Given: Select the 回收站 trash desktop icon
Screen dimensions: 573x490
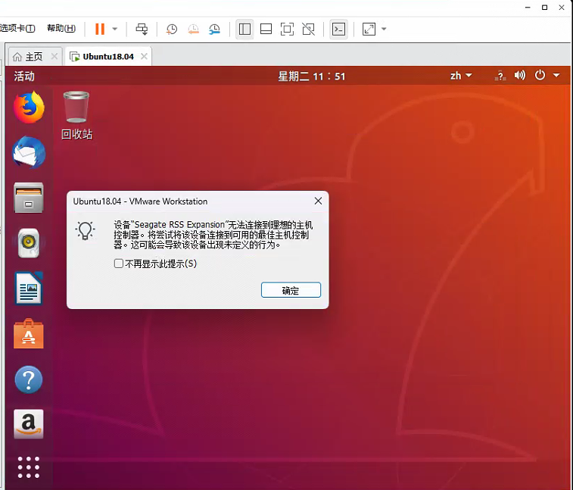Looking at the screenshot, I should click(76, 116).
